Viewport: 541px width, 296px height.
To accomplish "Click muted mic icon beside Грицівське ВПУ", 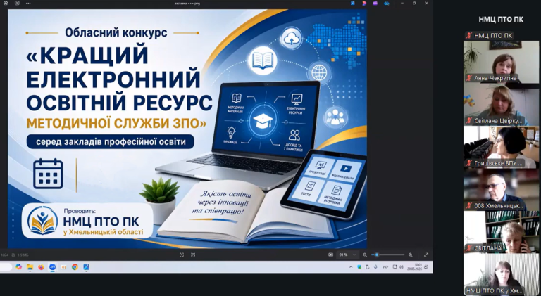I will [468, 164].
